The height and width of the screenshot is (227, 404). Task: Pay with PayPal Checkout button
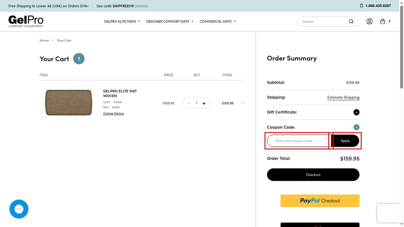coord(320,201)
